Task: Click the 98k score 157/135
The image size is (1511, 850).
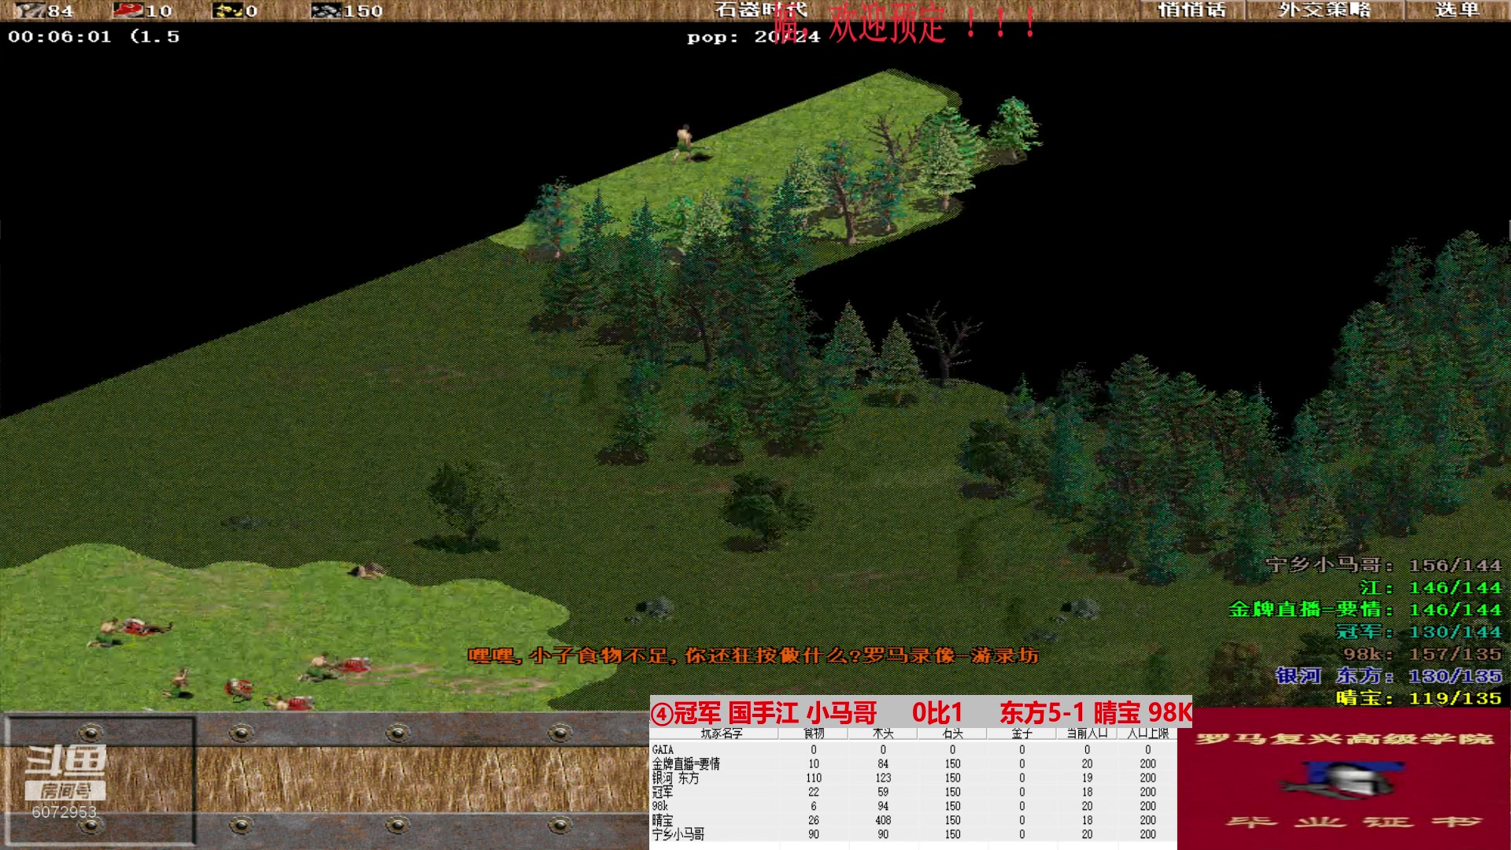Action: coord(1422,653)
